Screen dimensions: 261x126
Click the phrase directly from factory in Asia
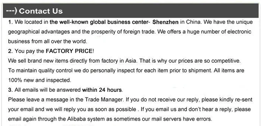[x=103, y=61]
